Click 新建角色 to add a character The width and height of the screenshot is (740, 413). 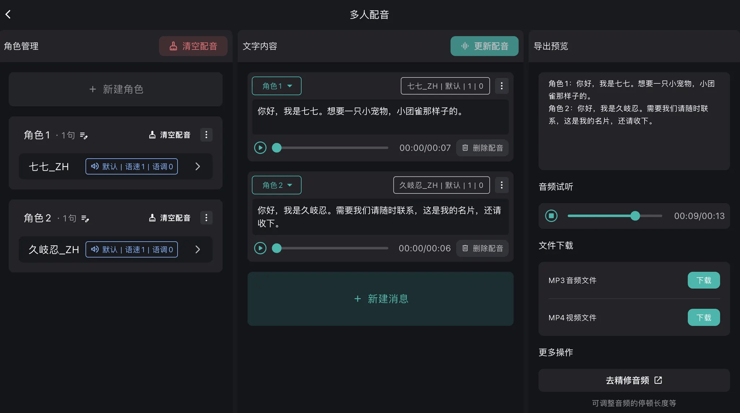tap(116, 89)
